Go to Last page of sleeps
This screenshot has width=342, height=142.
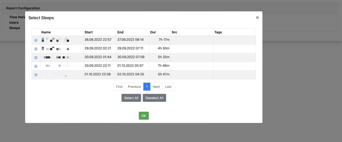[x=168, y=87]
